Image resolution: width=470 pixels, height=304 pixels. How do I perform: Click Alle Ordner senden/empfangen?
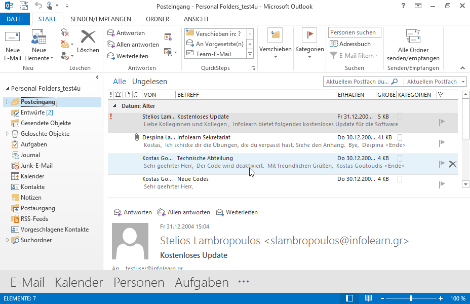pos(413,45)
